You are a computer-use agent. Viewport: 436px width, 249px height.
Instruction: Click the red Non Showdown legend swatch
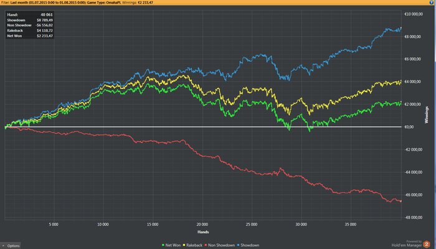tap(206, 245)
